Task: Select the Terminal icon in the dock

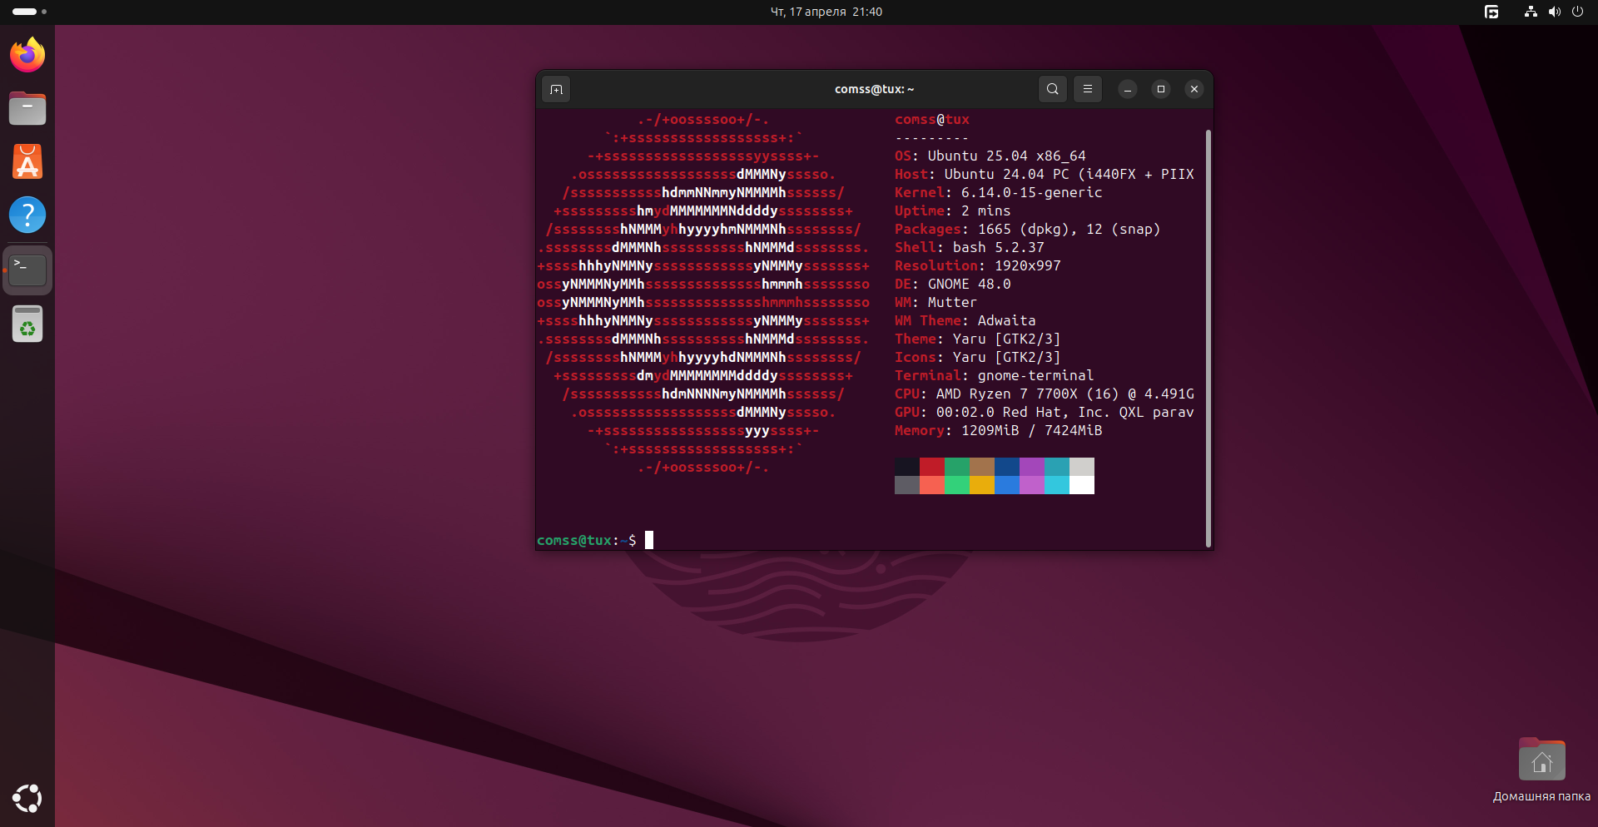Action: (27, 270)
